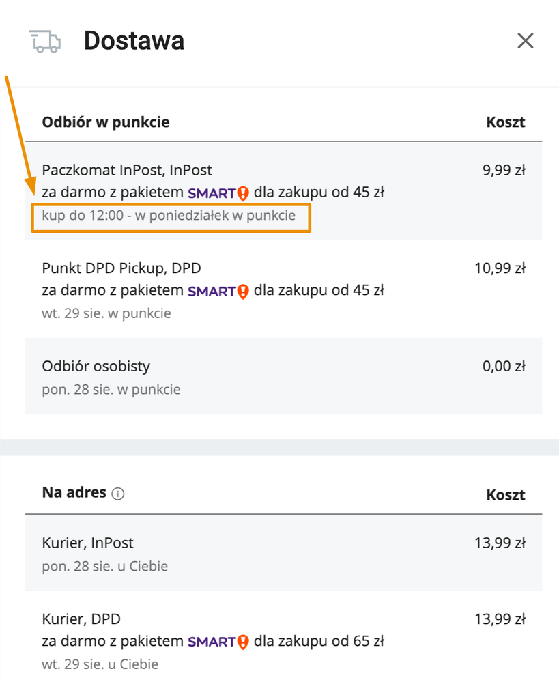Screen dimensions: 559x682
Task: Select Paczkomat InPost delivery option
Action: (284, 190)
